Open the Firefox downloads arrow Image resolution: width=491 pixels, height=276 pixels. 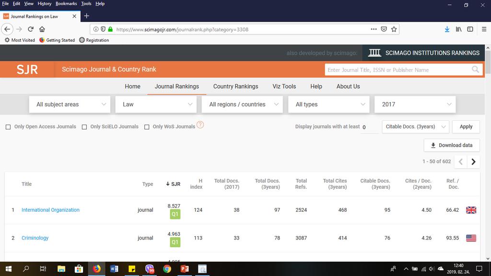pyautogui.click(x=447, y=29)
